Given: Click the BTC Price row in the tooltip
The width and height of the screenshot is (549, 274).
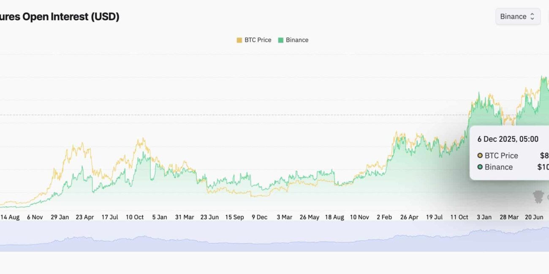Looking at the screenshot, I should pos(501,156).
